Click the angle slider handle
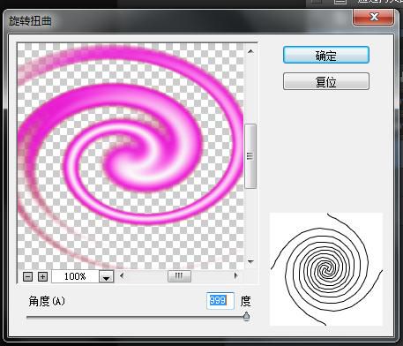Image resolution: width=403 pixels, height=346 pixels. (x=246, y=317)
